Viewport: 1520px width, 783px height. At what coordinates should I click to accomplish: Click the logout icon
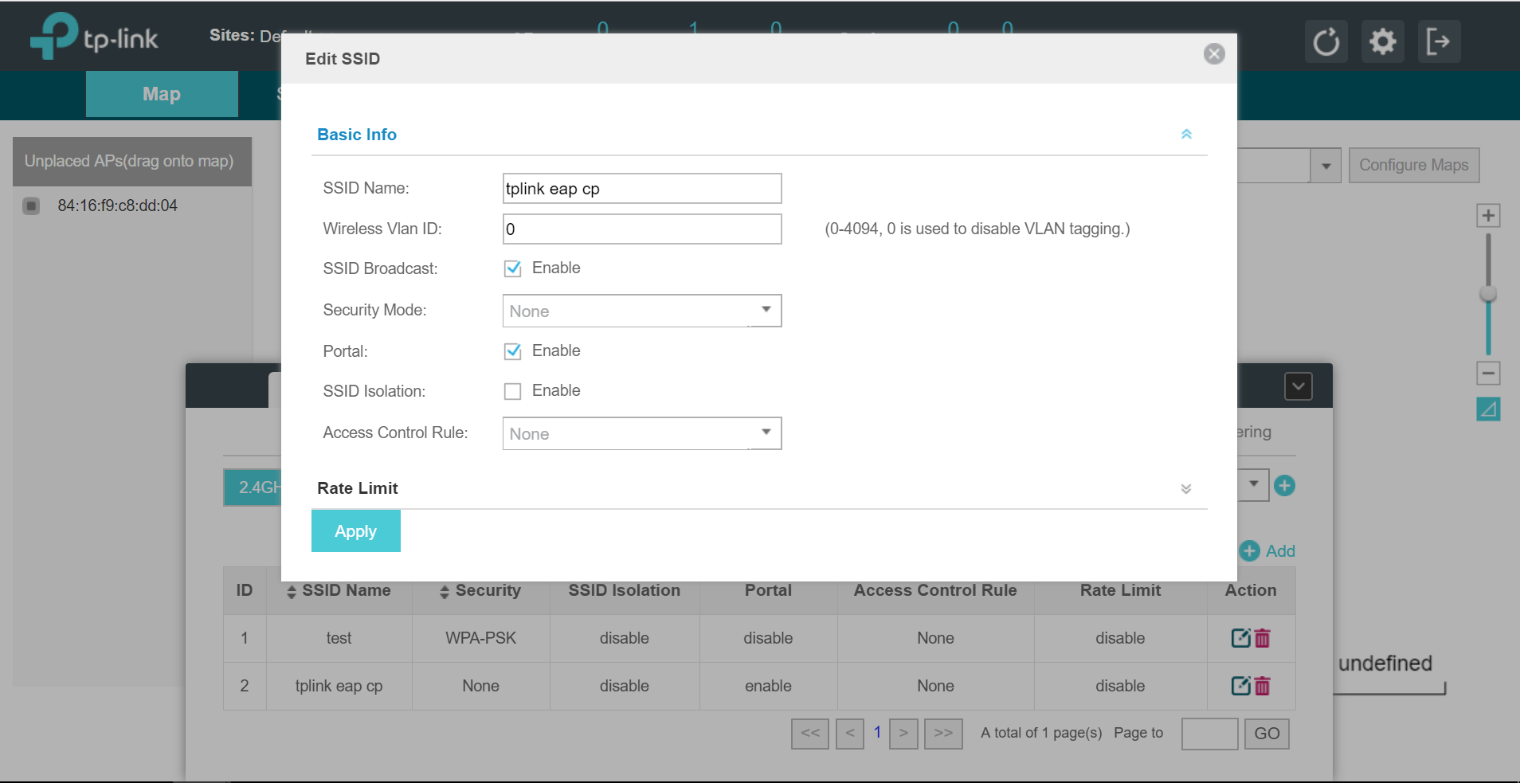coord(1439,41)
